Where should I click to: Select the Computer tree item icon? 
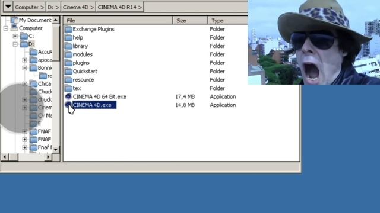pos(14,28)
